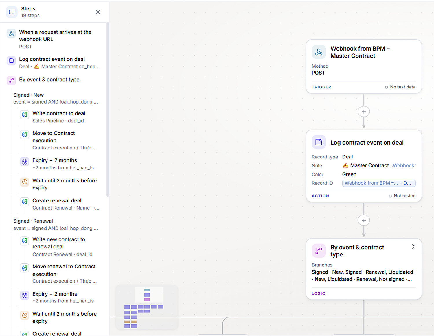Viewport: 434px width, 336px height.
Task: Click icon of 'Write contract to deal' step
Action: [x=25, y=115]
